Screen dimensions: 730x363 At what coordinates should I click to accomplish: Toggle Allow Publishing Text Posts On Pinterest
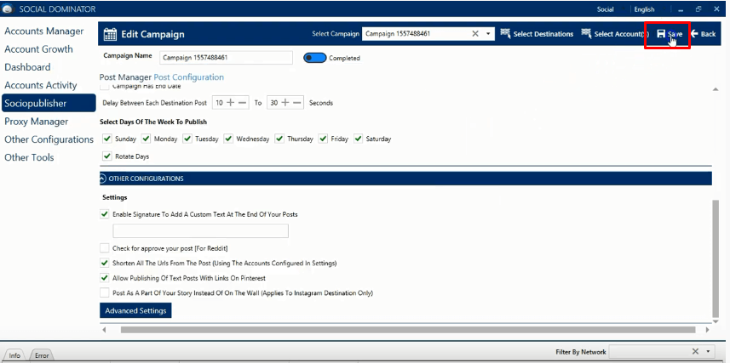[x=104, y=278]
